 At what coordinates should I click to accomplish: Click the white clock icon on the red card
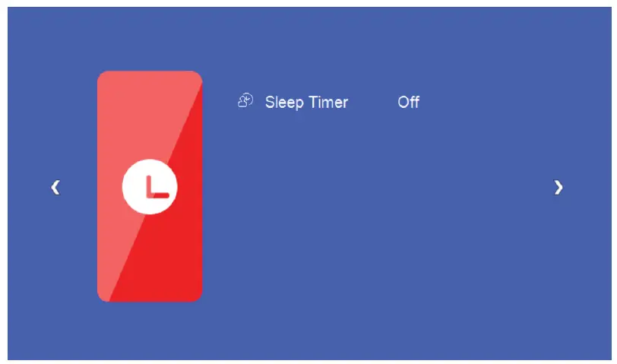click(150, 186)
